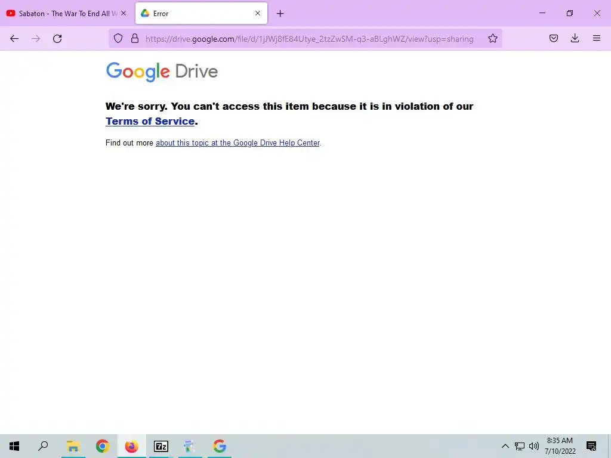Select the Google Drive Error tab
Screen dimensions: 611x458
[x=202, y=13]
